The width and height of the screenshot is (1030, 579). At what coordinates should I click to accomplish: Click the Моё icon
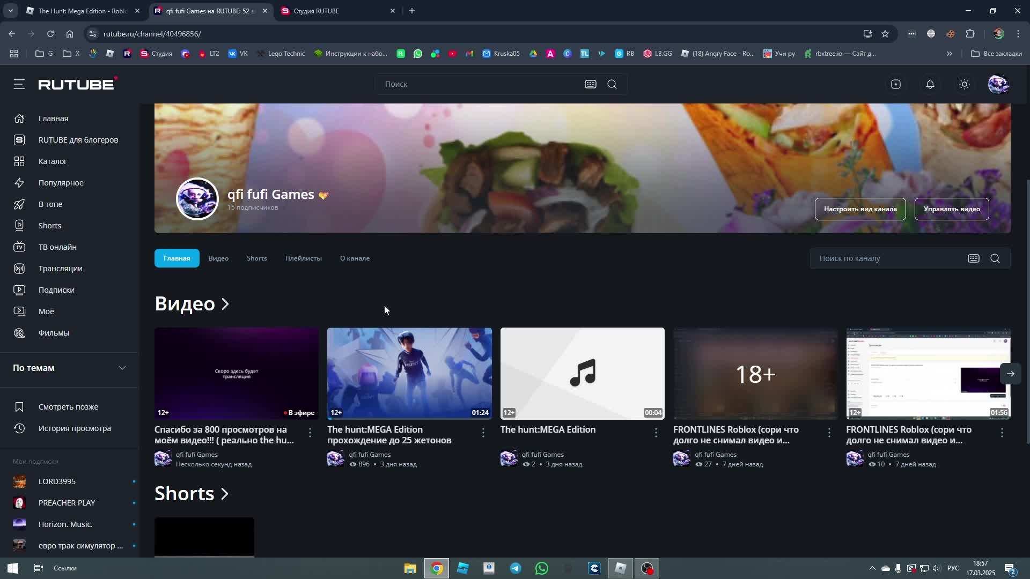click(x=19, y=311)
